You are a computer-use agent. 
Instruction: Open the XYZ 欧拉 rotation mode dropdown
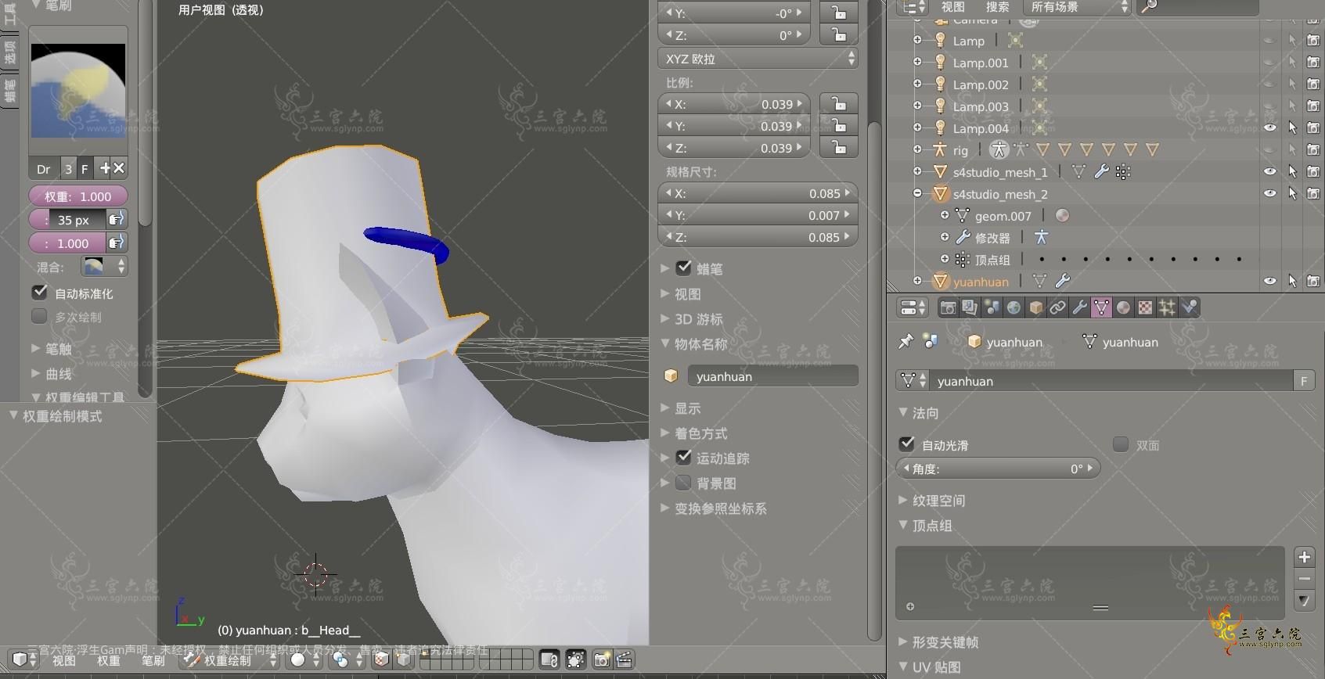[758, 59]
